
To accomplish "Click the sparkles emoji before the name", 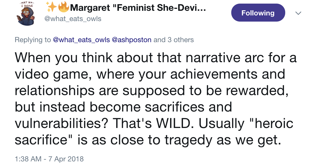I will pos(52,7).
